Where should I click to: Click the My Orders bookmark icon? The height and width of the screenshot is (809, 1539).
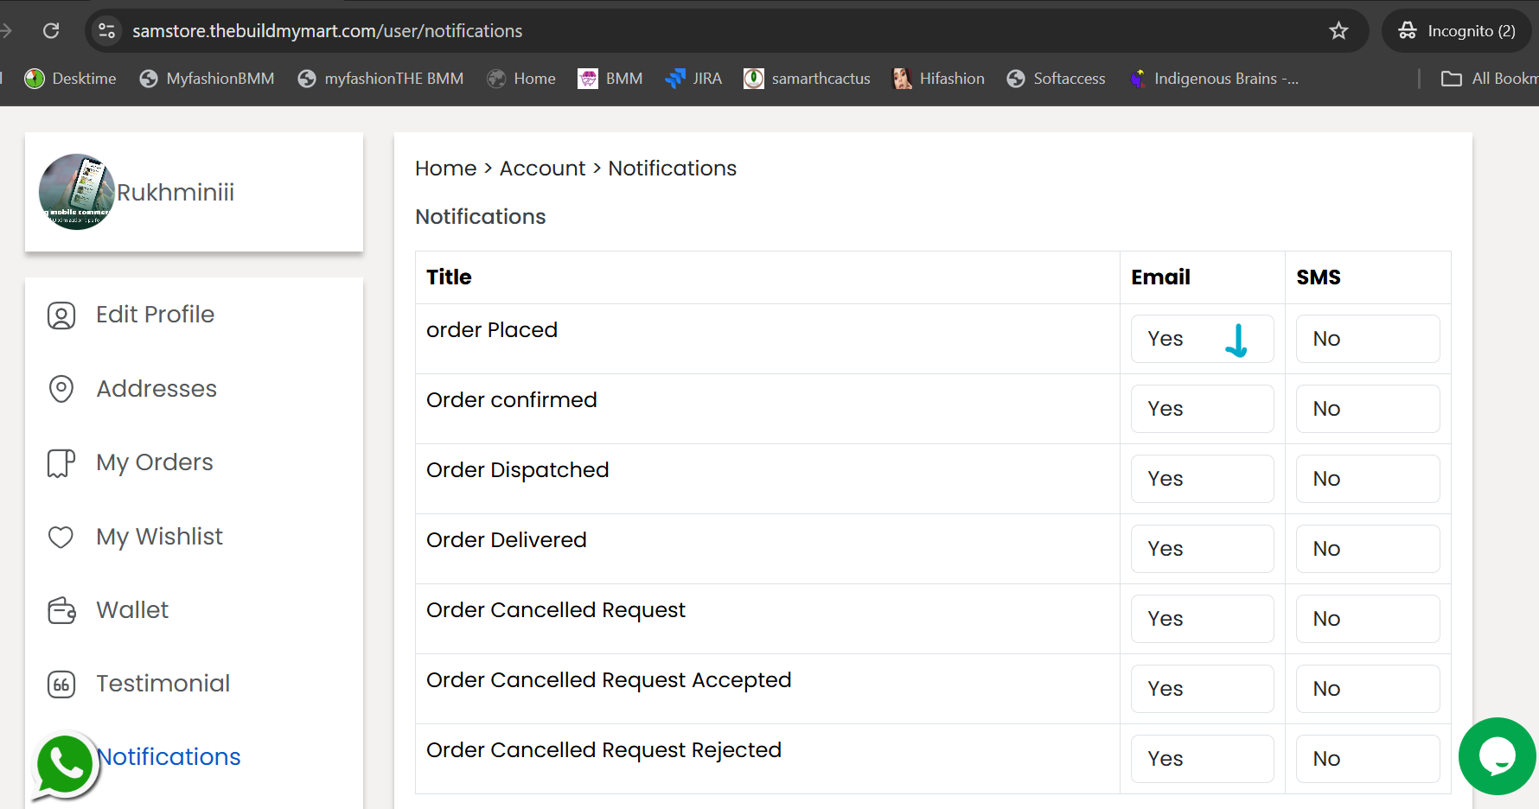pos(61,463)
